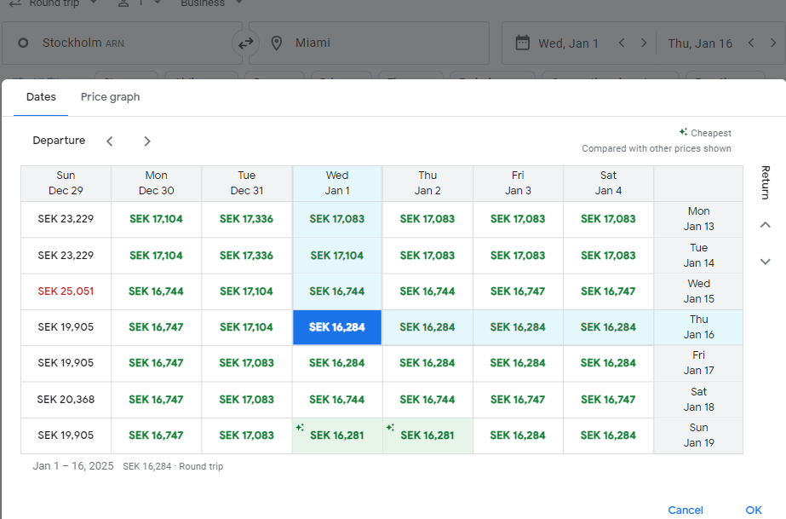The width and height of the screenshot is (786, 519).
Task: Show later return dates
Action: (x=765, y=262)
